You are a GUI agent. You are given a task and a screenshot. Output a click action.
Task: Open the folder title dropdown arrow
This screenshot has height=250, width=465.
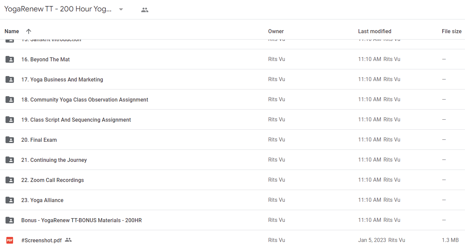pos(121,9)
